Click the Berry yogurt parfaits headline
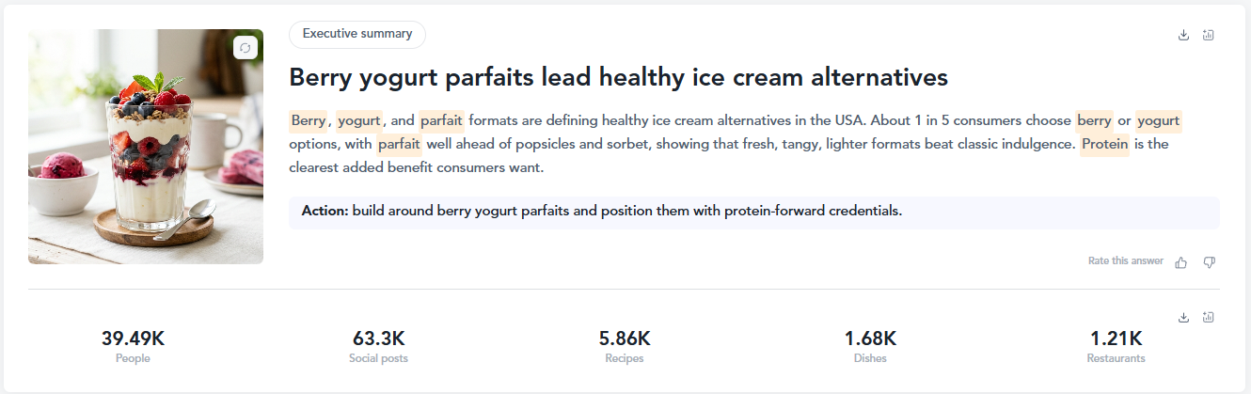The width and height of the screenshot is (1251, 394). coord(618,77)
